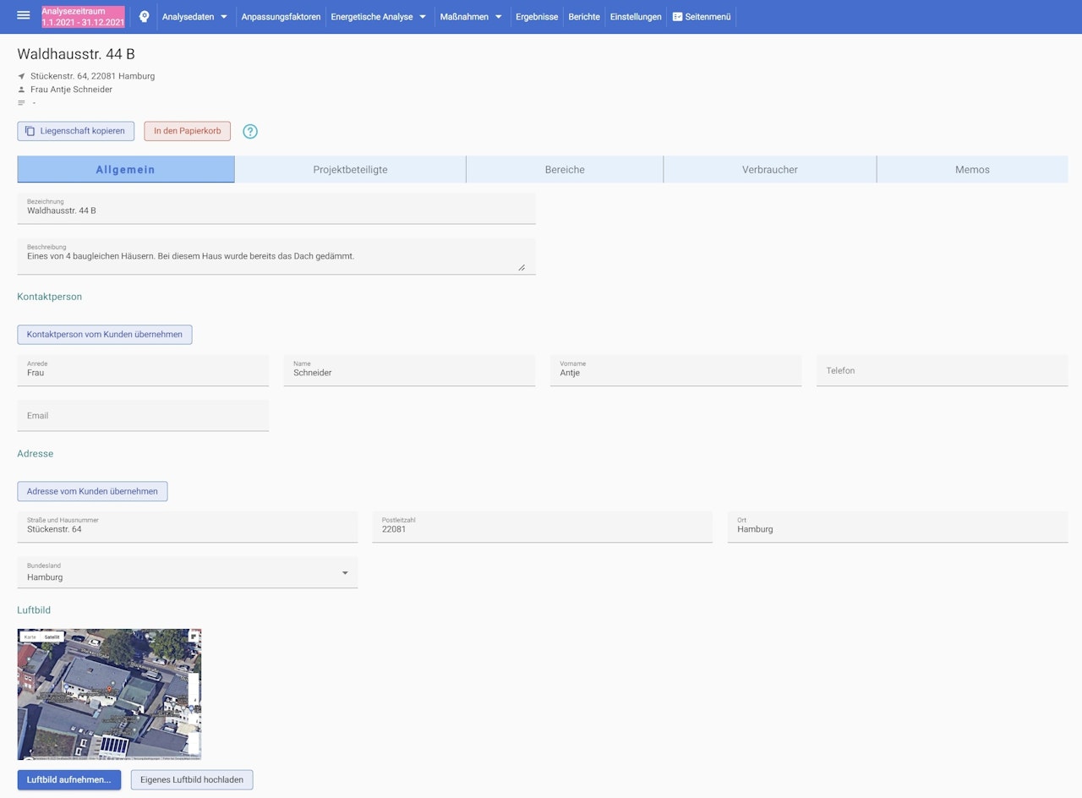Move the property with In den Papierkorb
Viewport: 1082px width, 798px height.
[x=187, y=131]
